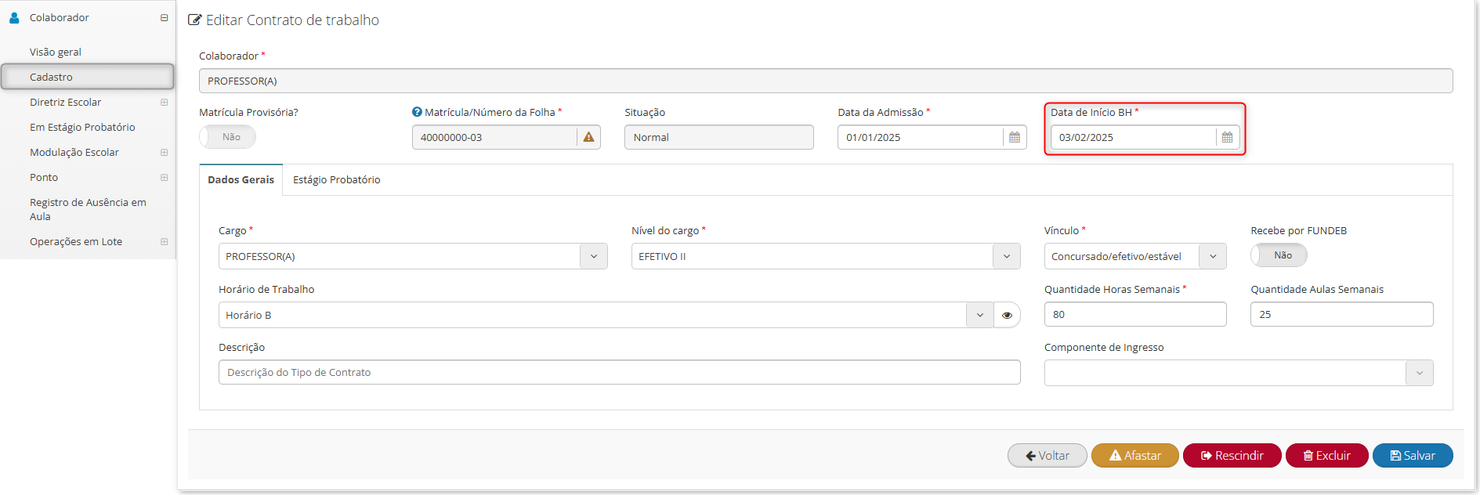Viewport: 1480px width, 495px height.
Task: Open the Horário de Trabalho dropdown arrow
Action: tap(979, 315)
